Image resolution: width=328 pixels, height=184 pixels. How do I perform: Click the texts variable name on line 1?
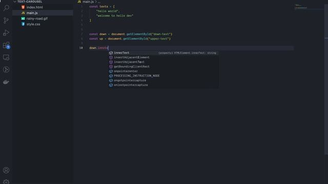coord(104,7)
